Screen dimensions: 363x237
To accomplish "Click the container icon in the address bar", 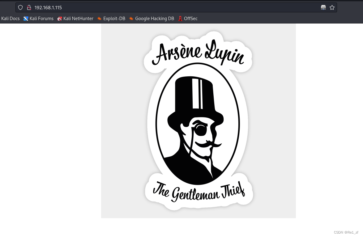I will (323, 7).
